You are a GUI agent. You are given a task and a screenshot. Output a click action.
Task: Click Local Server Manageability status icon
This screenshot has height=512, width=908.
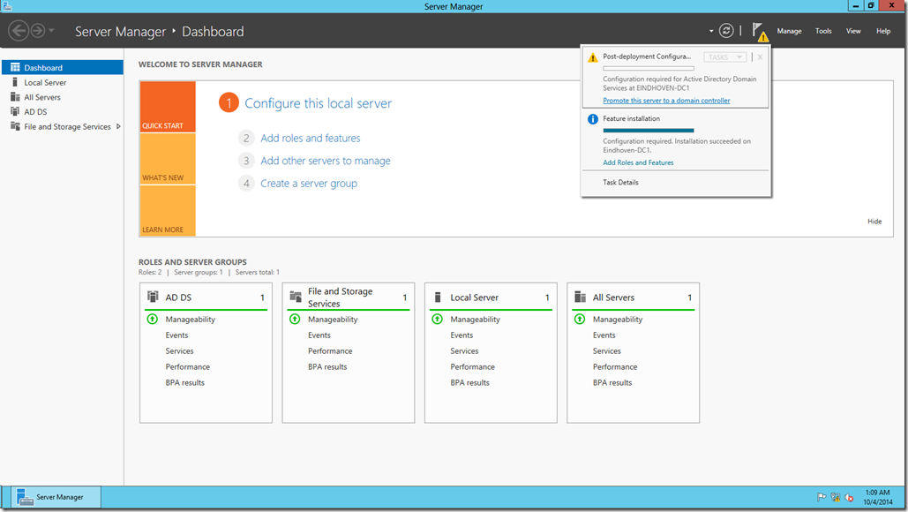pos(437,320)
